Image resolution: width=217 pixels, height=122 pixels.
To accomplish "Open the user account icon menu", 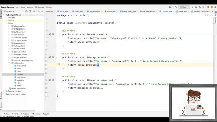I will click(170, 7).
